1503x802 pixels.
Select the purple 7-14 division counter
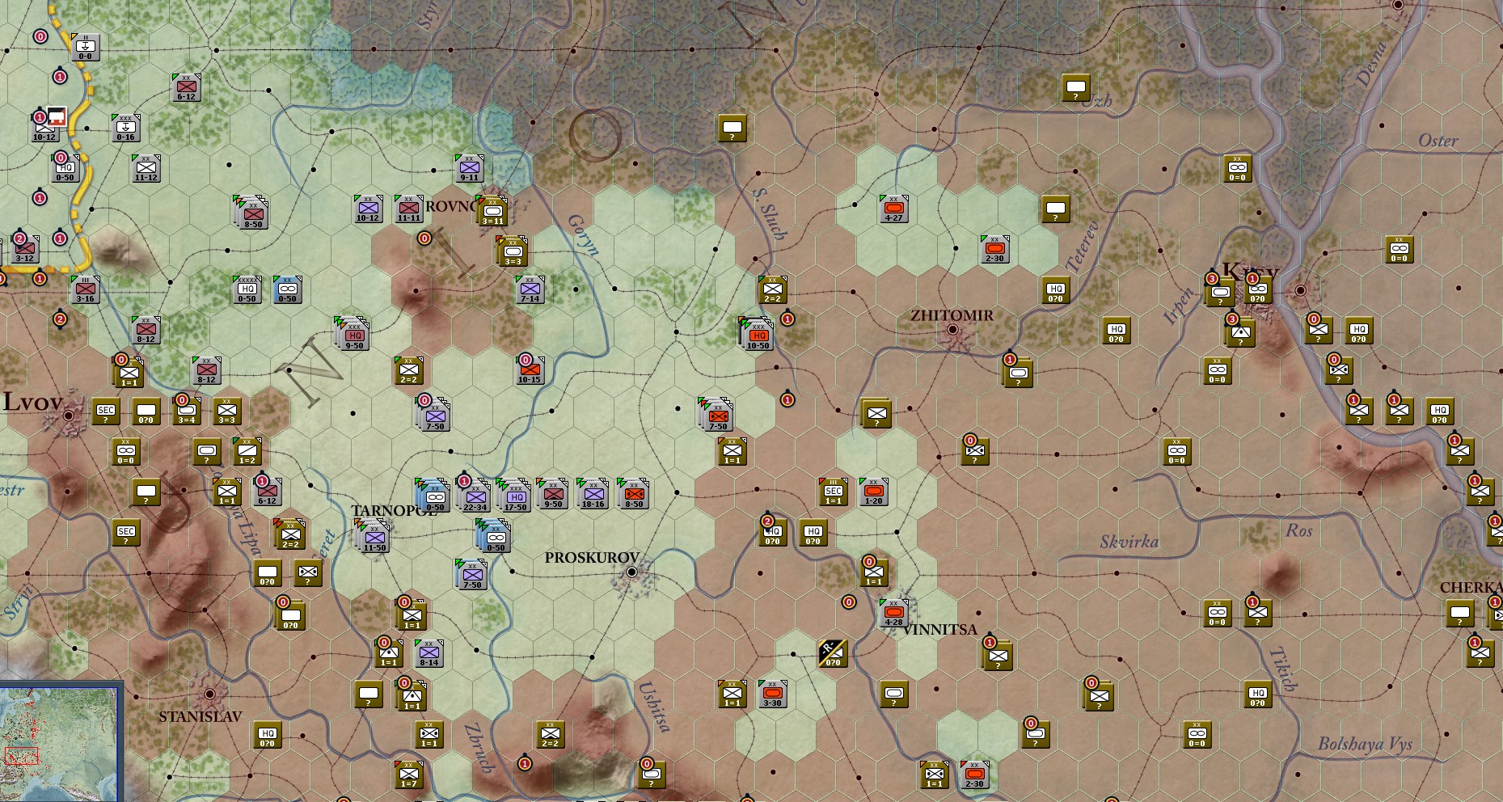(x=530, y=289)
